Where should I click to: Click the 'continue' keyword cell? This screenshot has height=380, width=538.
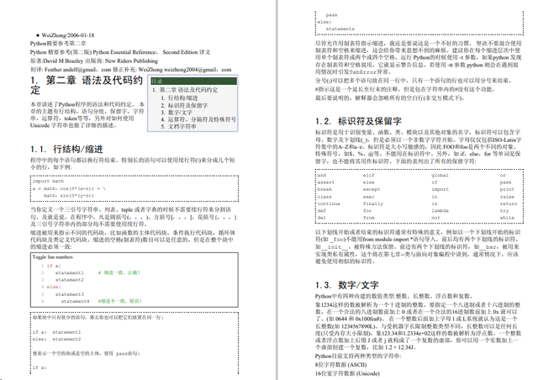[x=329, y=203]
